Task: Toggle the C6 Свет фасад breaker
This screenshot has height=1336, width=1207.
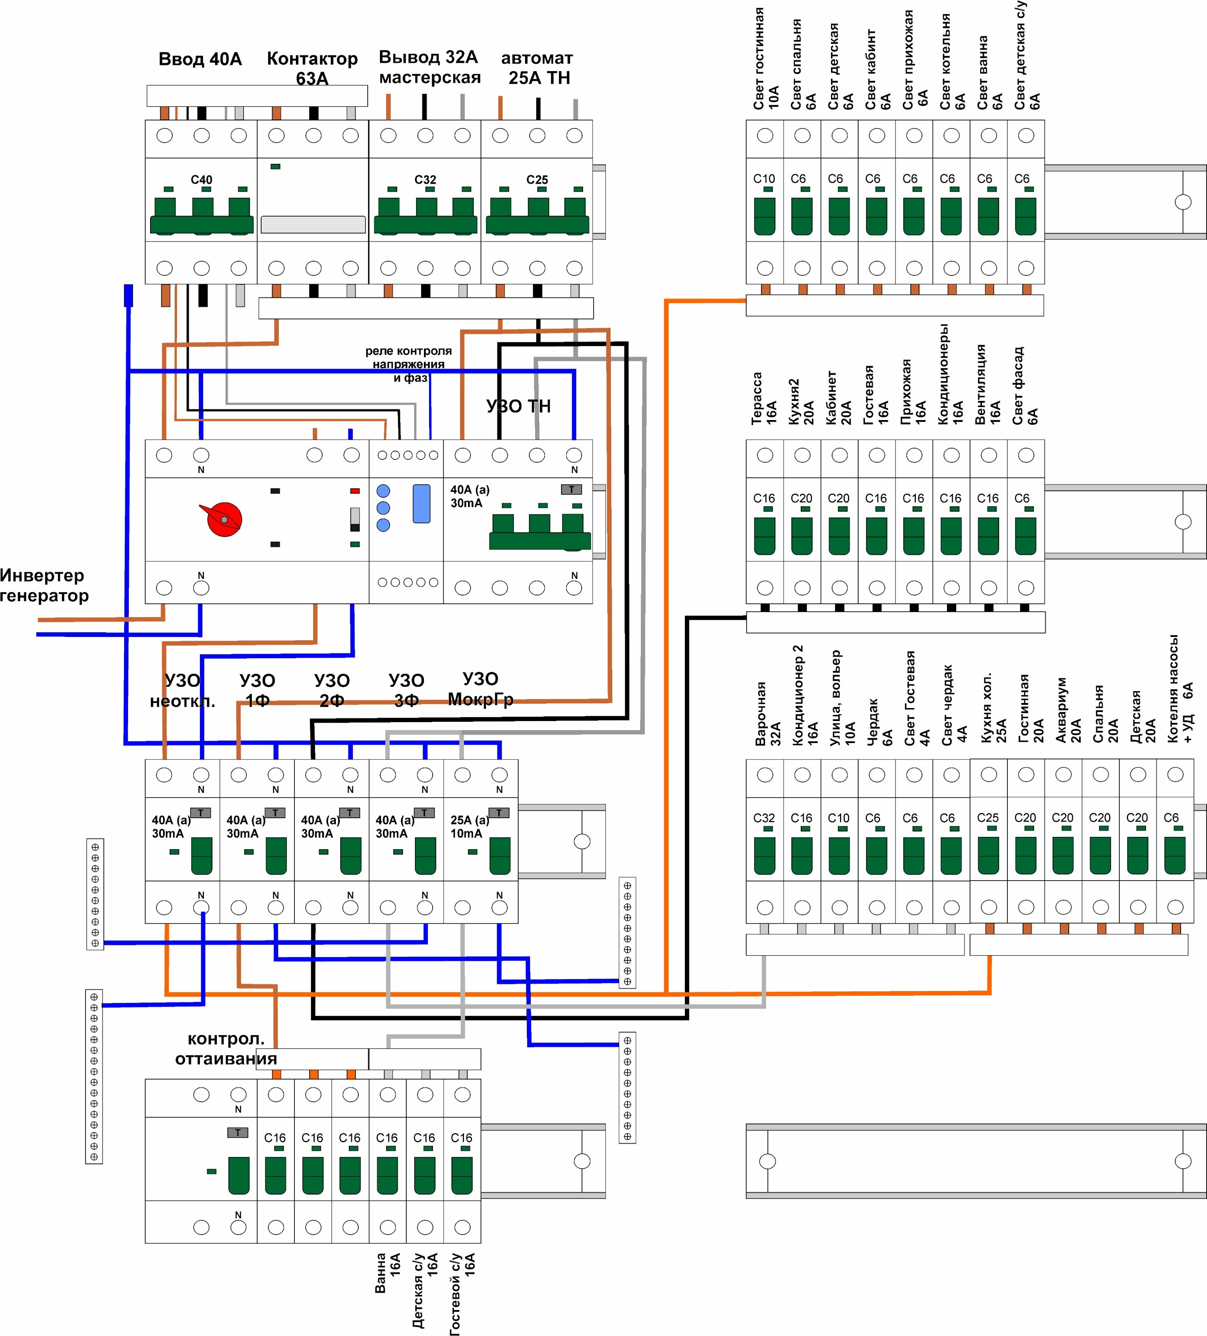Action: (1025, 536)
